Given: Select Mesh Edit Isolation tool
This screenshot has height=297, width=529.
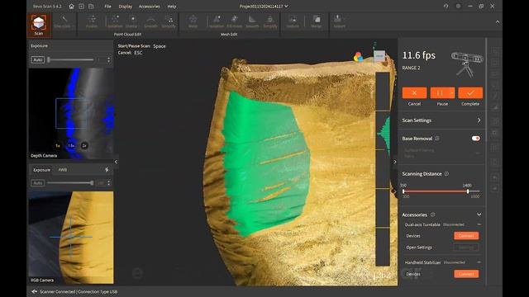Looking at the screenshot, I should tap(217, 22).
